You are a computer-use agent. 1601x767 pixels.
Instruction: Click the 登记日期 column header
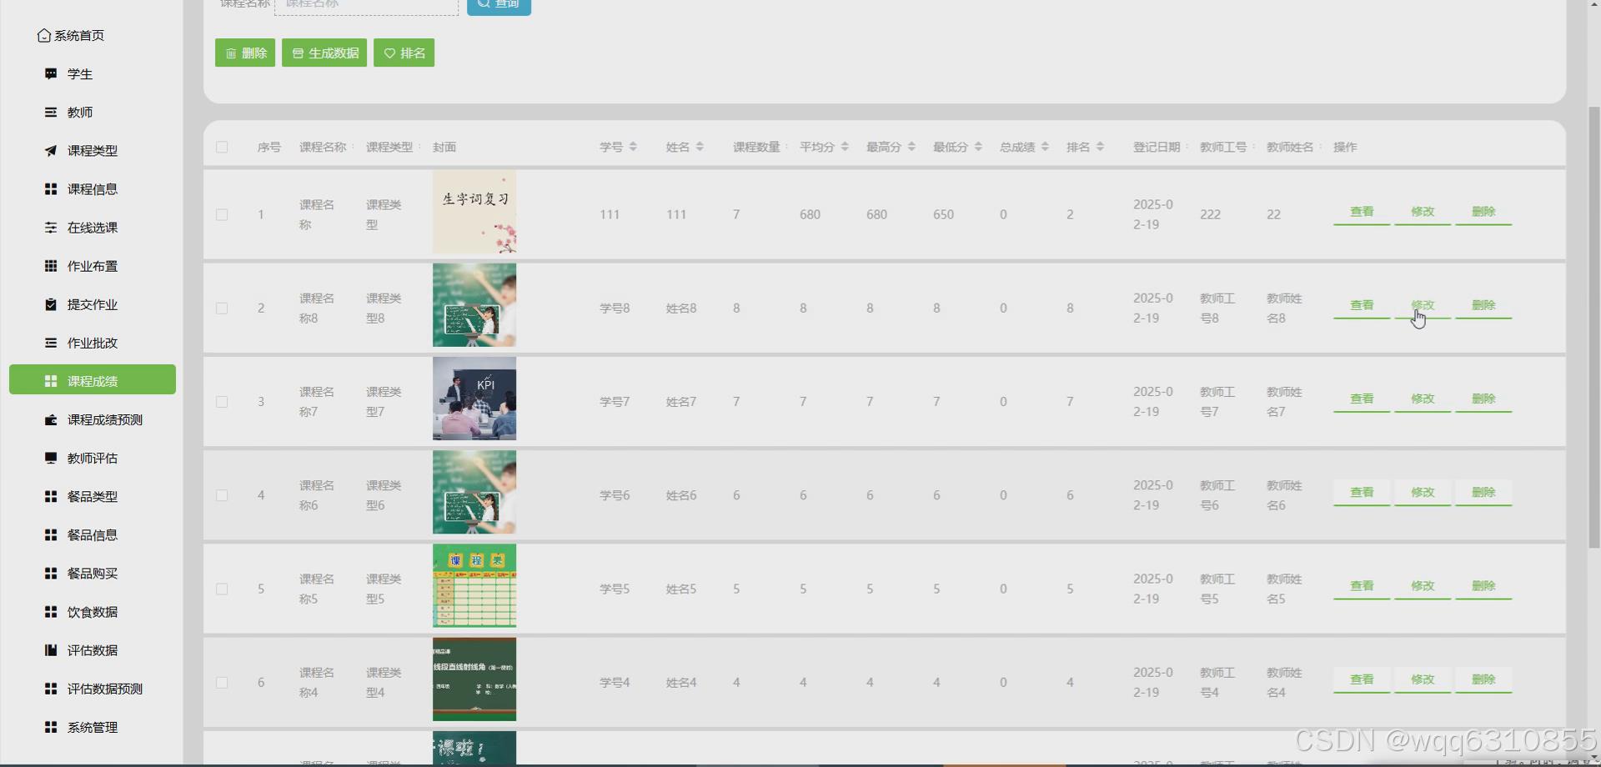pos(1157,147)
